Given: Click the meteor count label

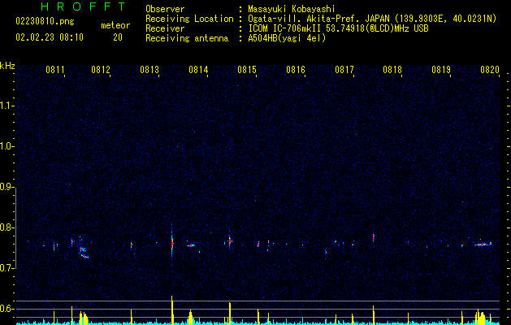Looking at the screenshot, I should coord(115,25).
